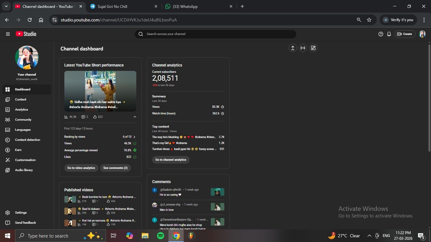Viewport: 431px width, 242px height.
Task: Click the Create post edit icon
Action: click(313, 48)
